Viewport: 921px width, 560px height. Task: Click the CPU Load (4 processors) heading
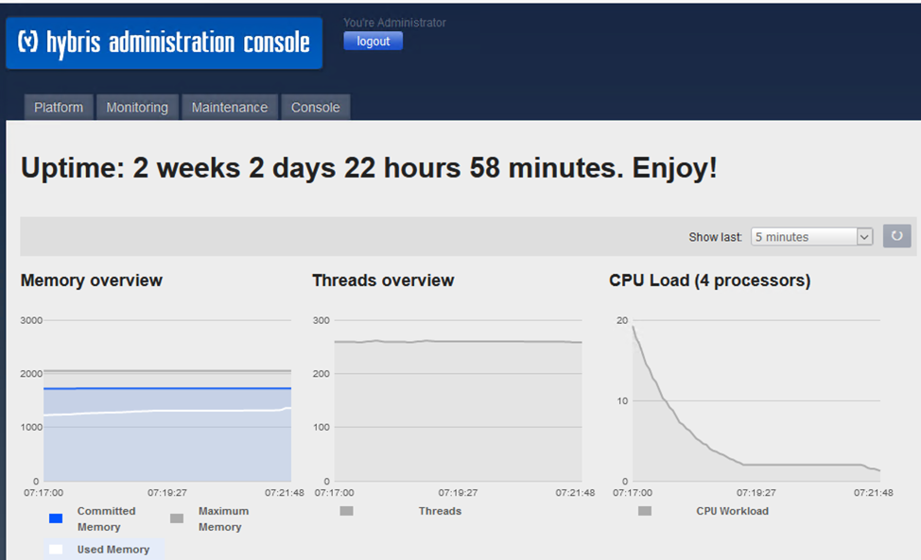(709, 280)
